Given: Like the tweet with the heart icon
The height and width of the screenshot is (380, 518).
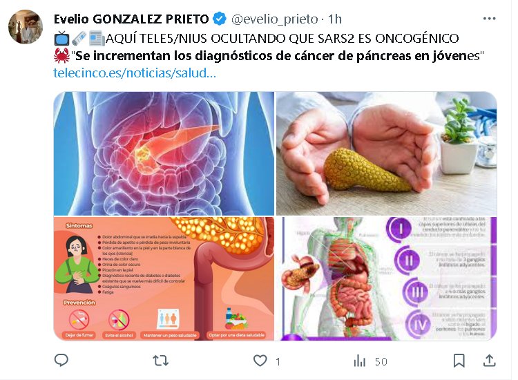Looking at the screenshot, I should [260, 361].
